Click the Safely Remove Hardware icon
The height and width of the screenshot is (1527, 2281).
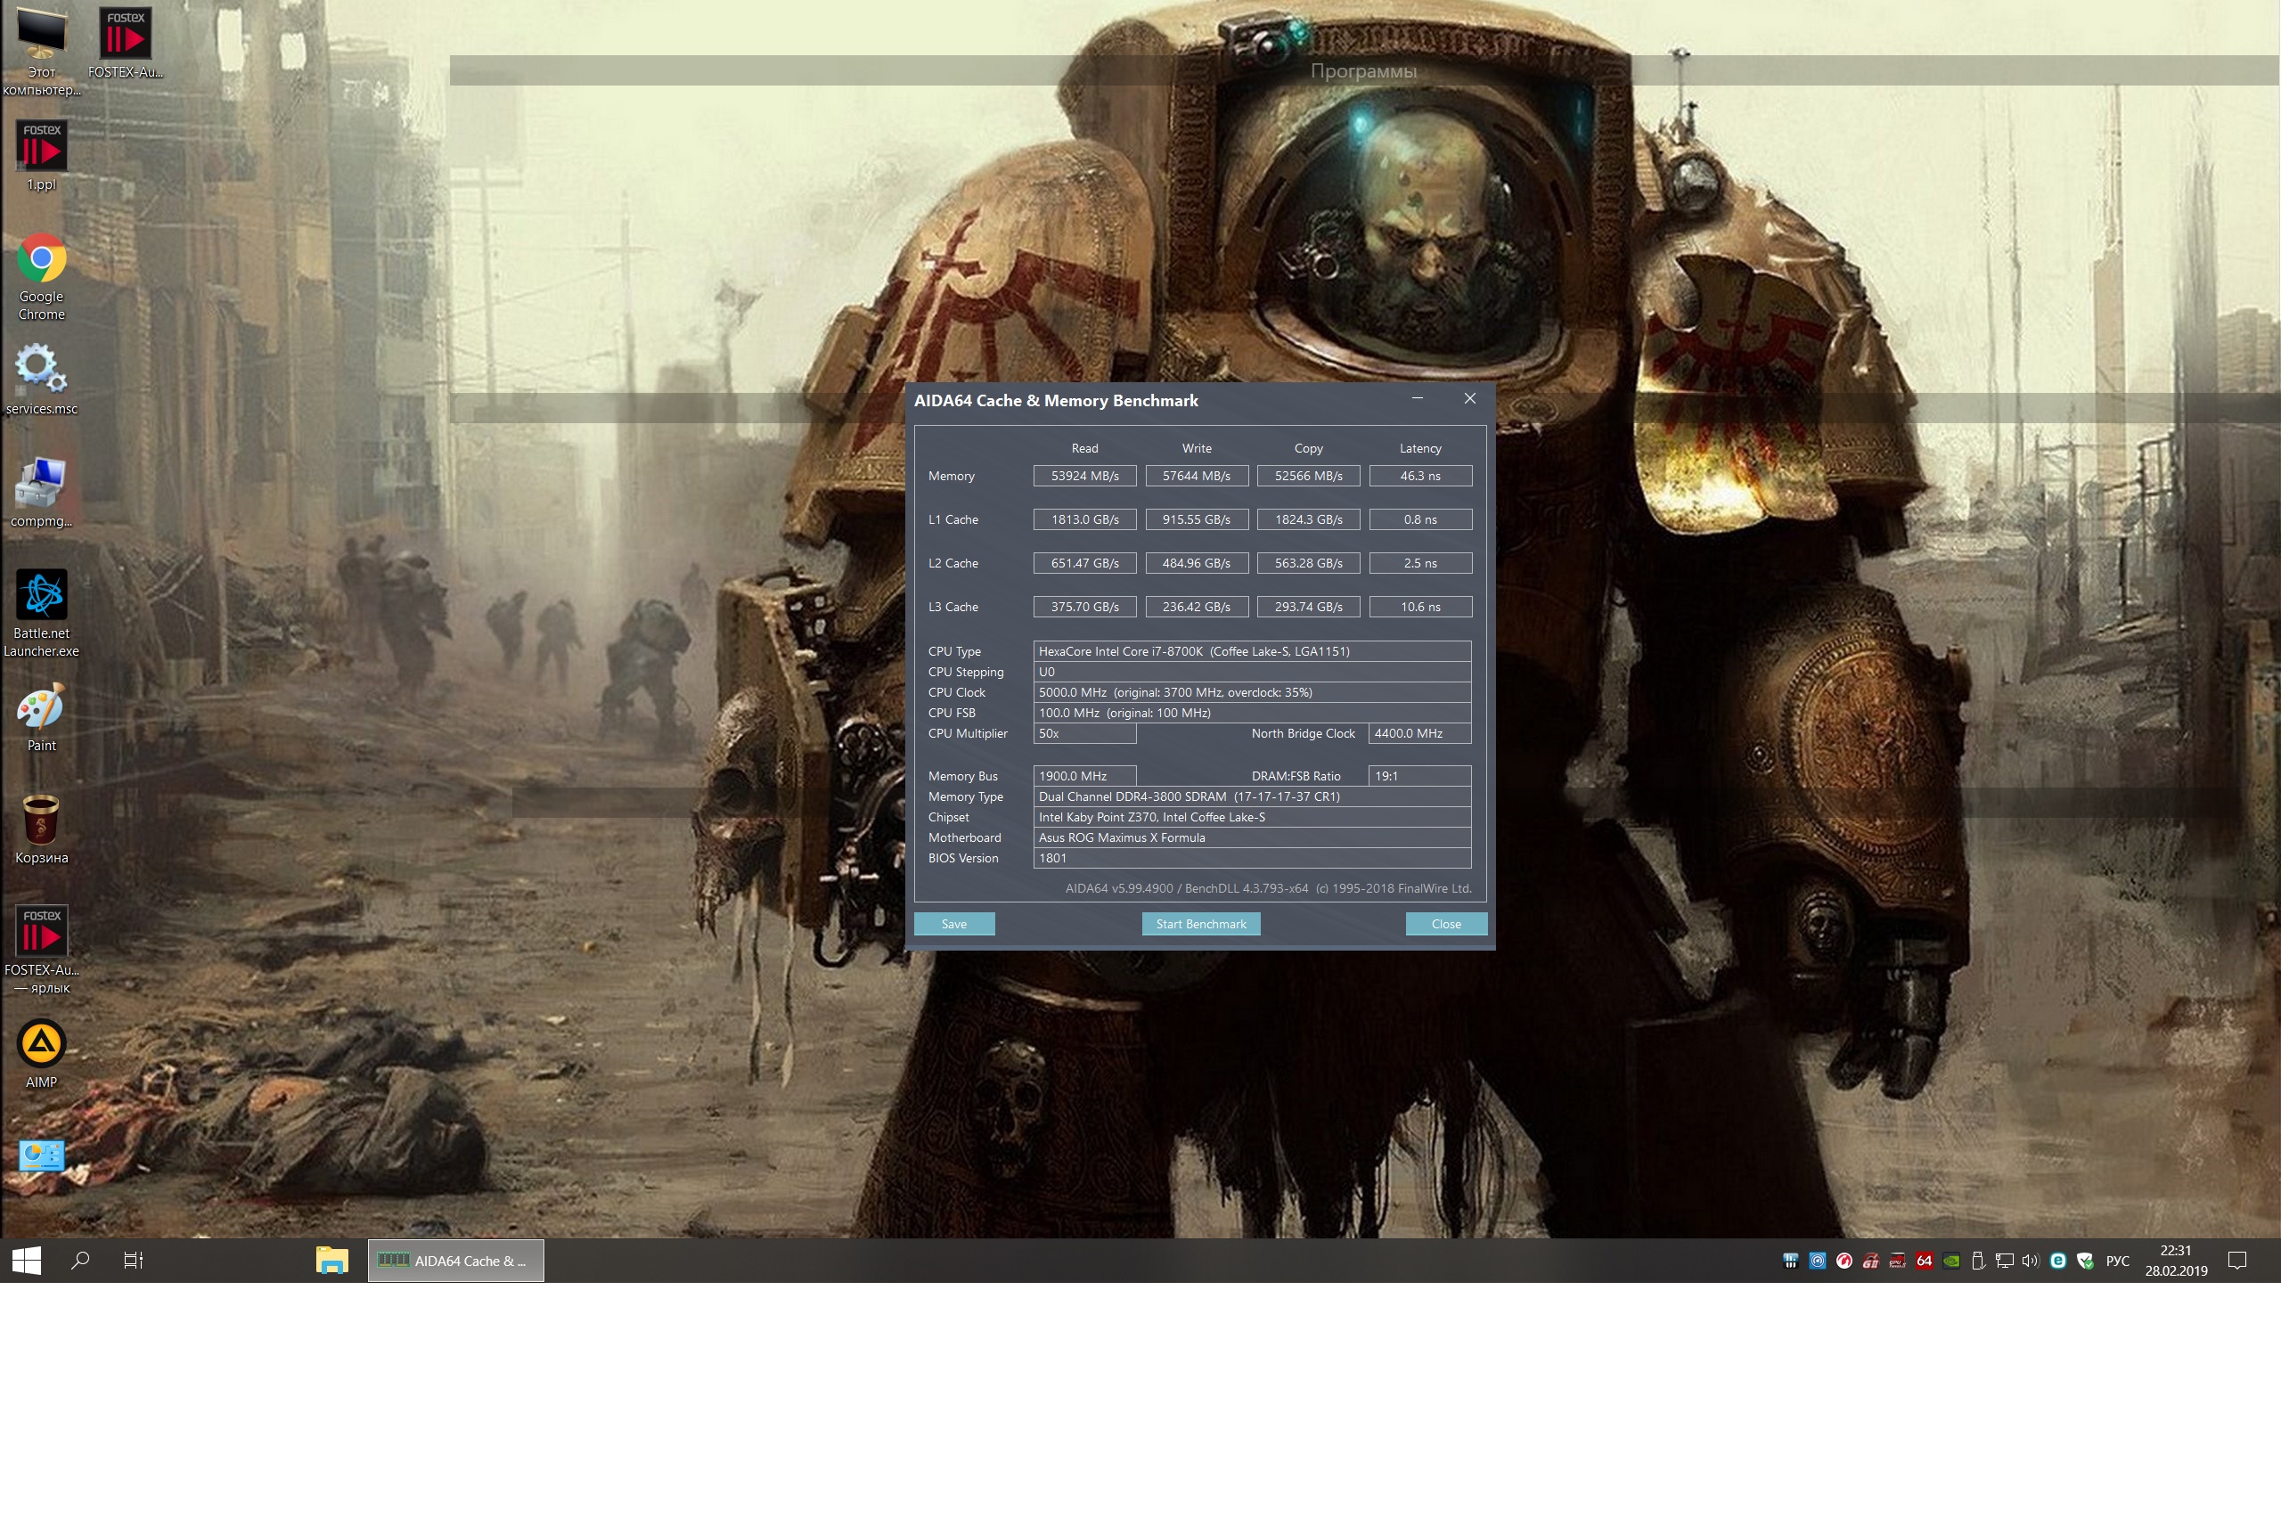pos(1977,1260)
